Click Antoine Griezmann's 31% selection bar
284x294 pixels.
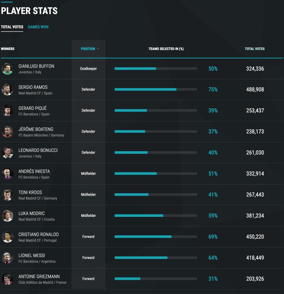click(x=155, y=279)
